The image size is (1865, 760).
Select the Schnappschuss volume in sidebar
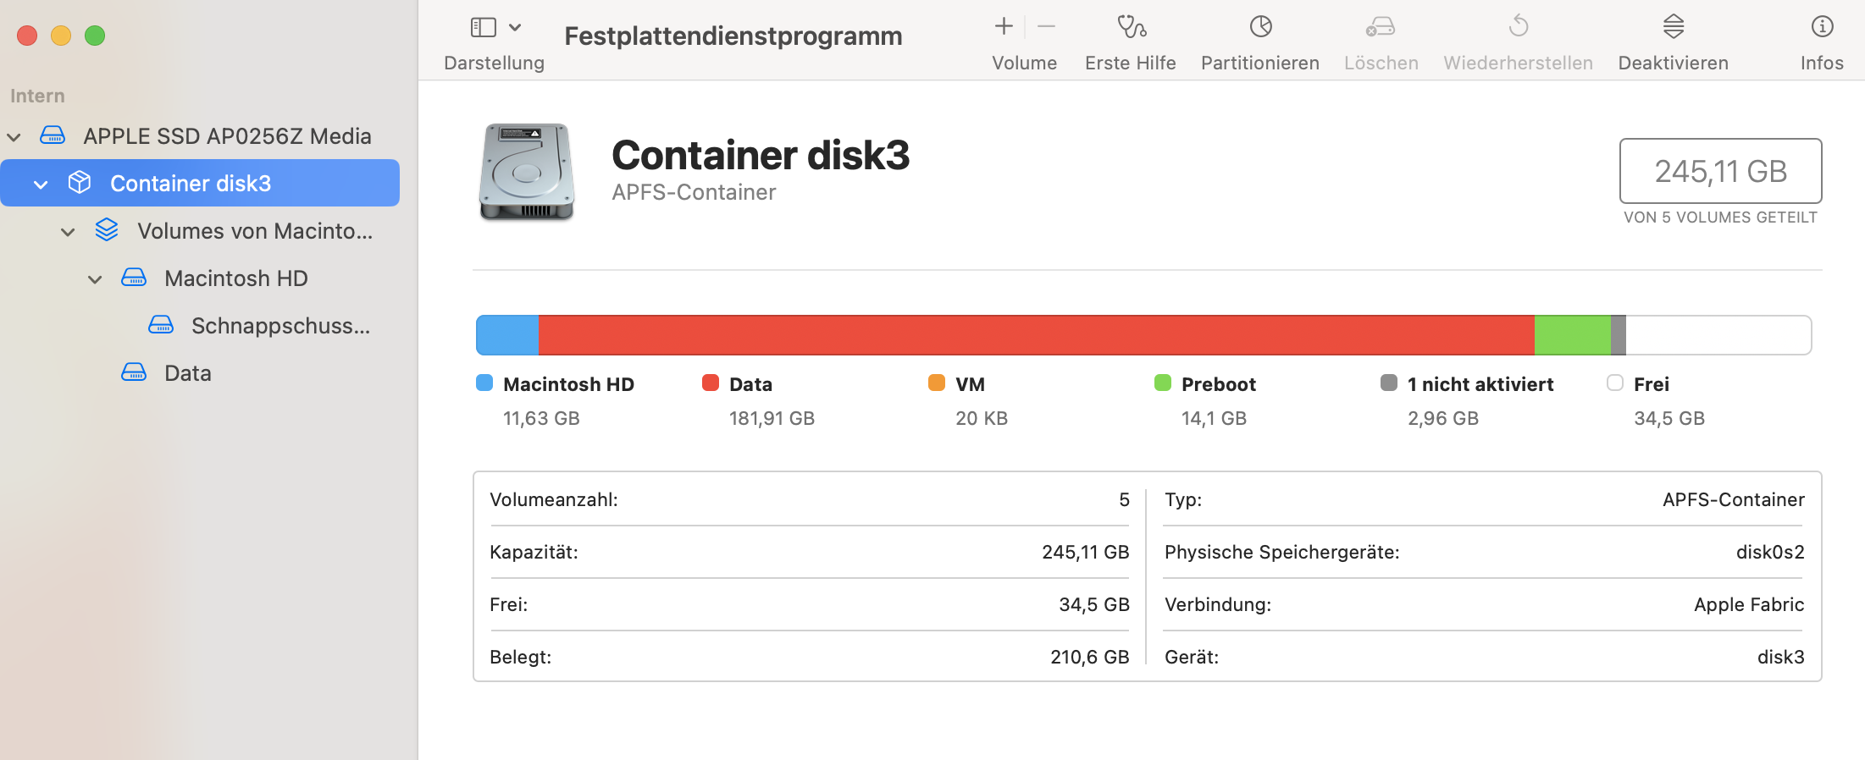pyautogui.click(x=280, y=326)
